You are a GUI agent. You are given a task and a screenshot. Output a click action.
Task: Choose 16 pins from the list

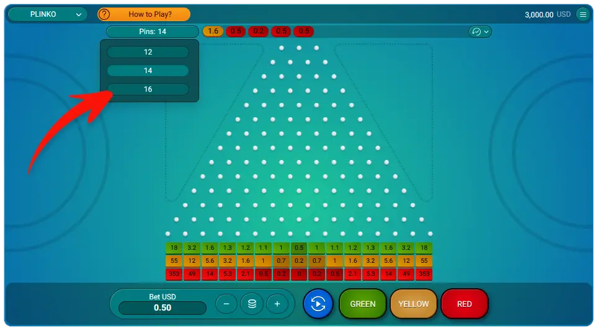point(148,89)
